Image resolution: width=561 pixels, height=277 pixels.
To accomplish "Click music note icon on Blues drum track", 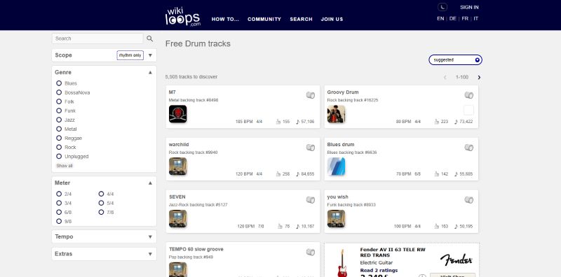I will coord(457,174).
